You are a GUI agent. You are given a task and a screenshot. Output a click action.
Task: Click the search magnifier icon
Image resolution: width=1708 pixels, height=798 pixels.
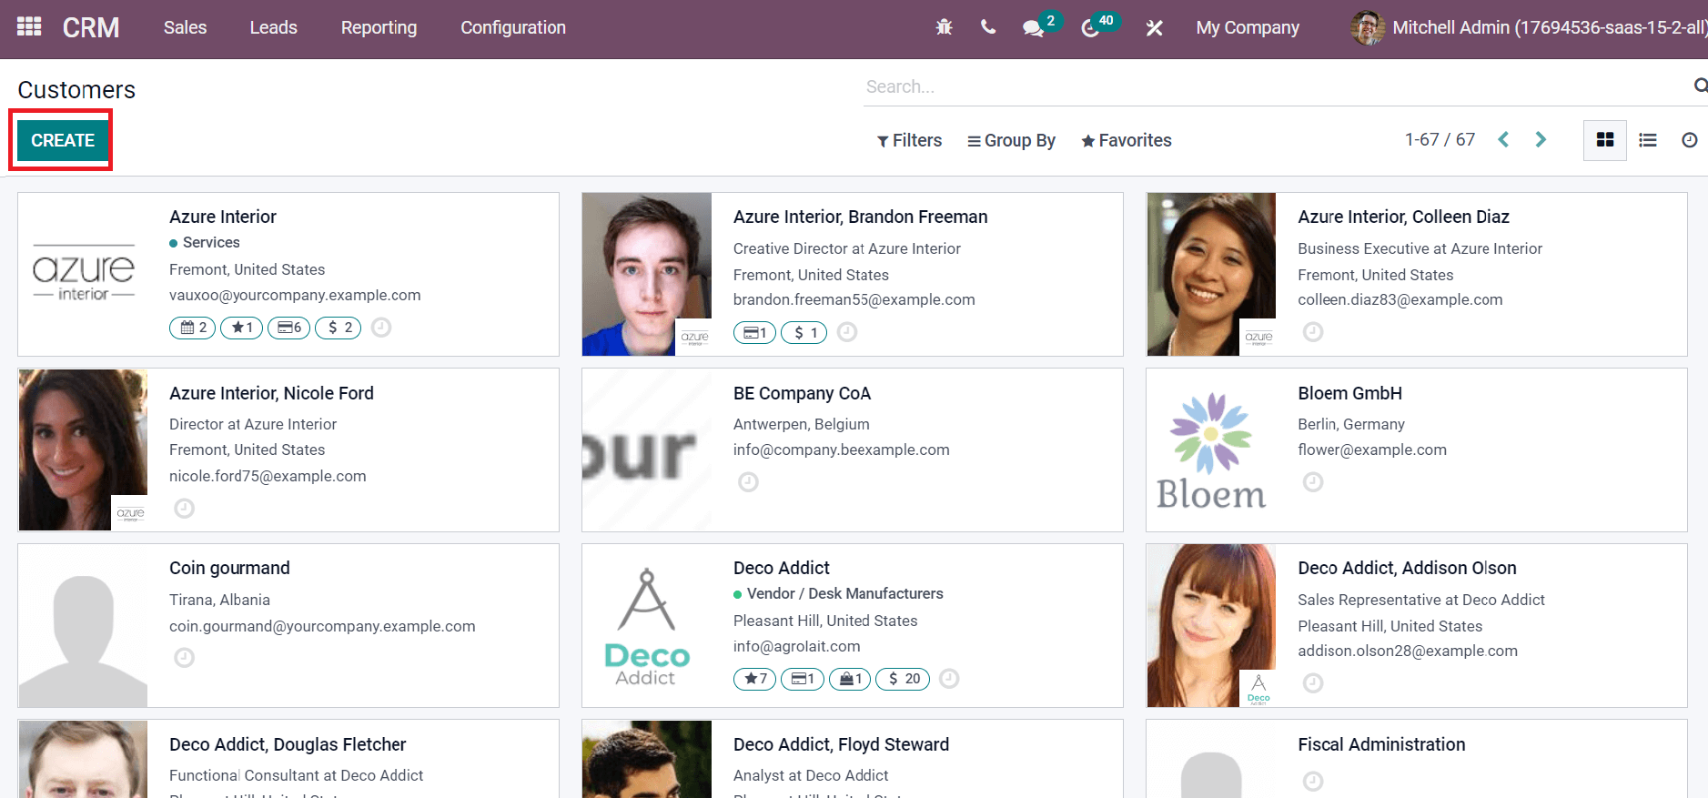pyautogui.click(x=1700, y=86)
